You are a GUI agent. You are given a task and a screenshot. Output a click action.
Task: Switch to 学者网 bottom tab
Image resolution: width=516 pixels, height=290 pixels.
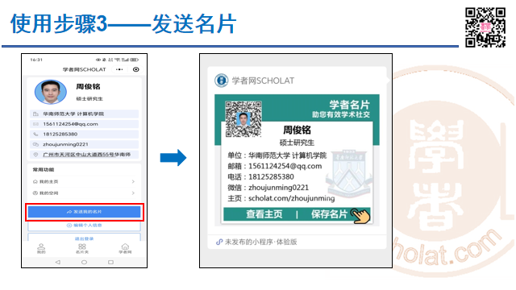[125, 249]
